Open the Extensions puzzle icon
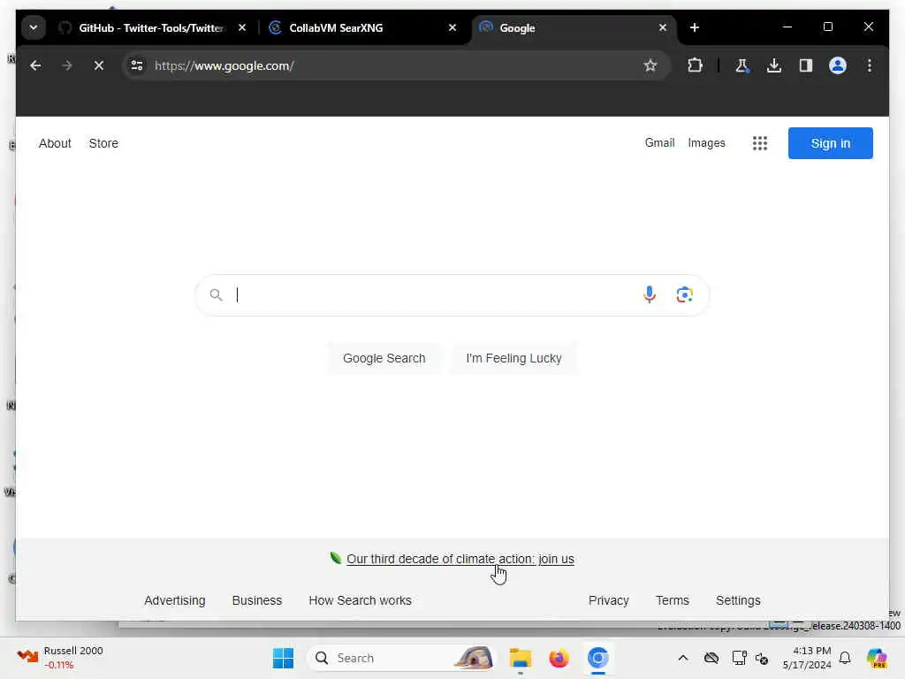This screenshot has width=905, height=679. pos(695,65)
